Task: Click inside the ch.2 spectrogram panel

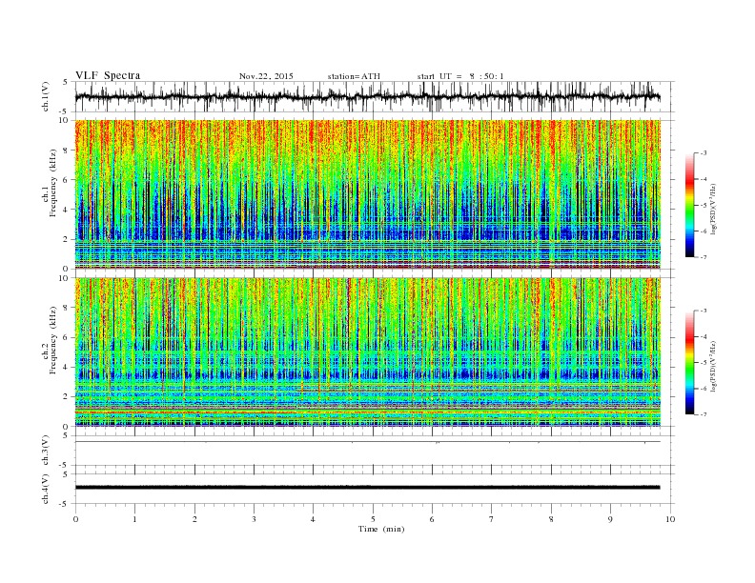Action: click(367, 352)
